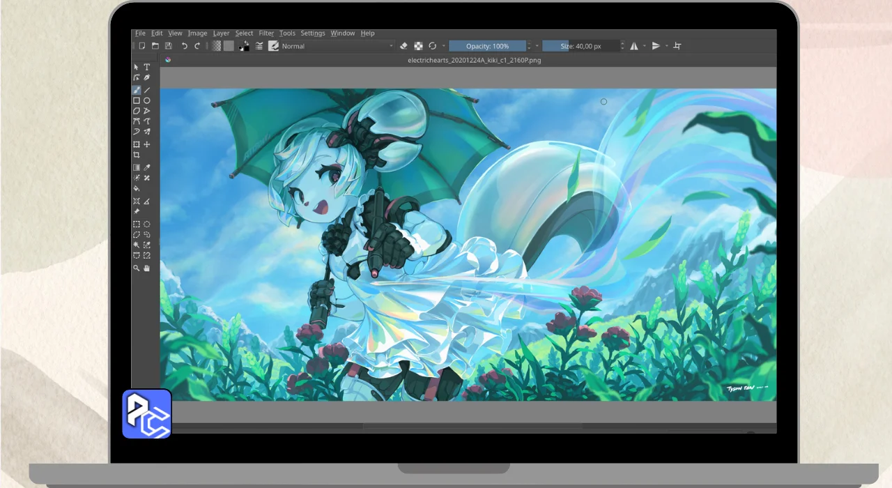The height and width of the screenshot is (488, 892).
Task: Select the Freehand Selection tool
Action: point(147,235)
